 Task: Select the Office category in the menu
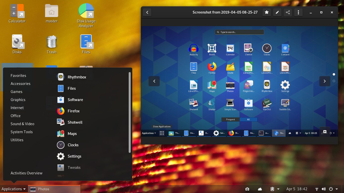(x=15, y=116)
